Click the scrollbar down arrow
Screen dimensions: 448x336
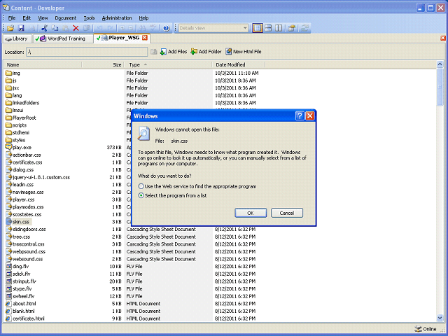tap(440, 318)
